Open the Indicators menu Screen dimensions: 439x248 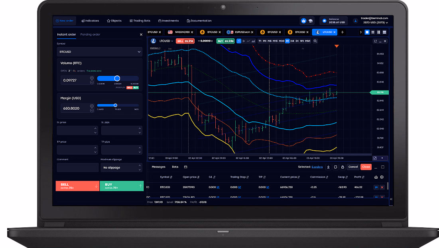tap(90, 21)
